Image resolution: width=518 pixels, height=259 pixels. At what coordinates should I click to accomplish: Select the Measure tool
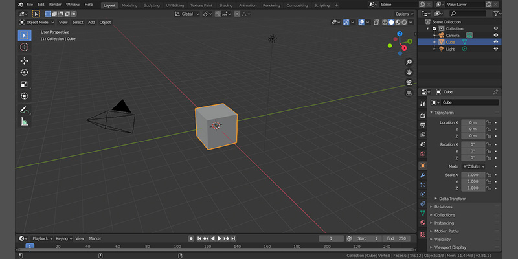coord(25,122)
